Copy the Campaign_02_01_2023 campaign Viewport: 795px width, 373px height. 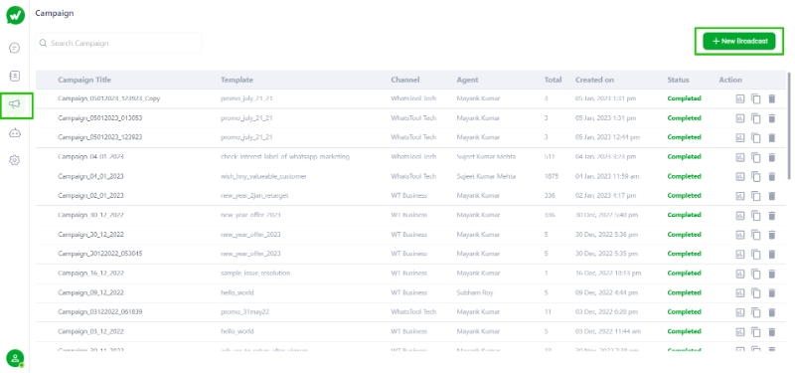[756, 196]
